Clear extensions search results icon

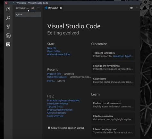pos(32,8)
